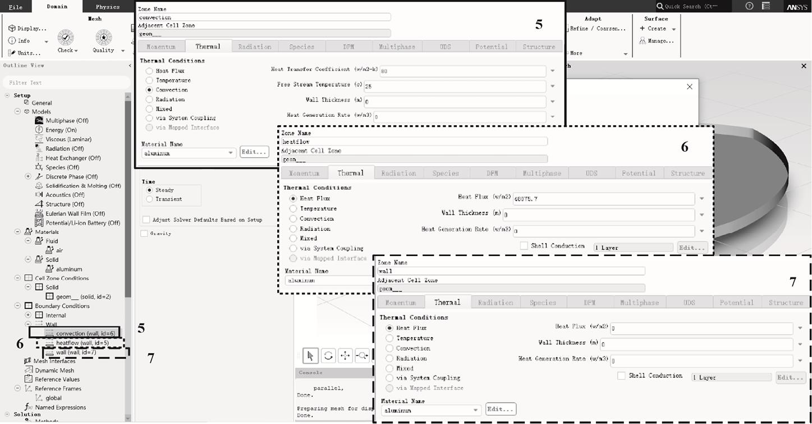This screenshot has height=424, width=812.
Task: Open the Radiation tab in convection panel
Action: [255, 47]
